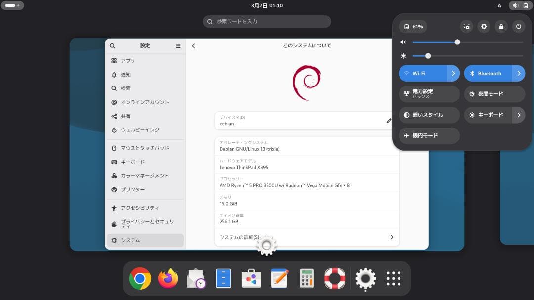Launch Firefox from the dock
This screenshot has height=300, width=534.
(x=168, y=278)
